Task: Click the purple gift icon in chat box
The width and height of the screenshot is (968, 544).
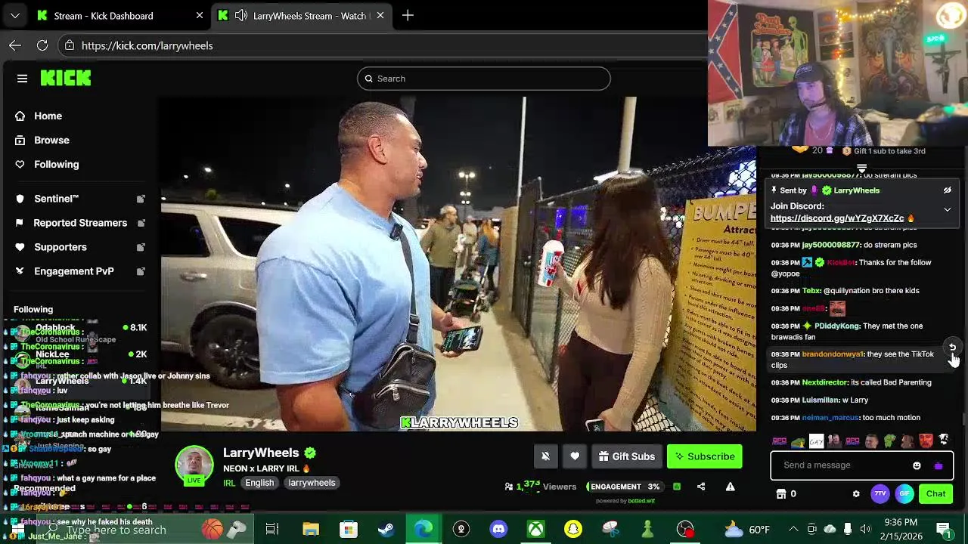Action: click(939, 465)
